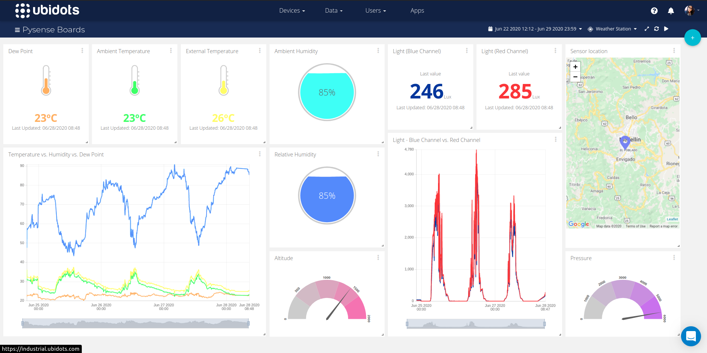Toggle fullscreen dashboard mode

click(647, 29)
